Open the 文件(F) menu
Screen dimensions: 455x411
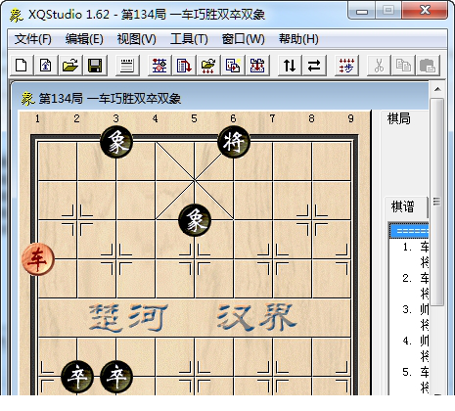coord(33,39)
